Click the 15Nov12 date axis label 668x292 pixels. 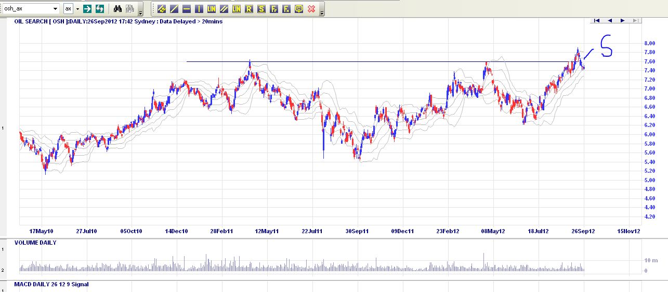click(628, 231)
